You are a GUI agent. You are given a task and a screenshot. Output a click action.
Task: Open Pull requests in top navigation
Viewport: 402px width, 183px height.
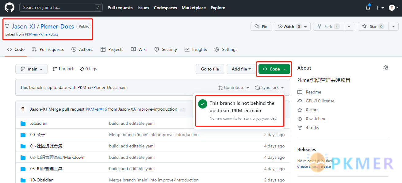[x=120, y=8]
